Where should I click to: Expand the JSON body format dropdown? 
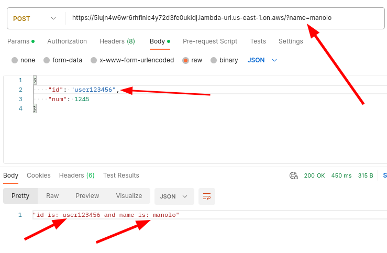[x=262, y=60]
